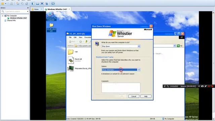Close the Shut Down Windows dialog
Viewport: 215px width, 121px height.
tap(151, 26)
